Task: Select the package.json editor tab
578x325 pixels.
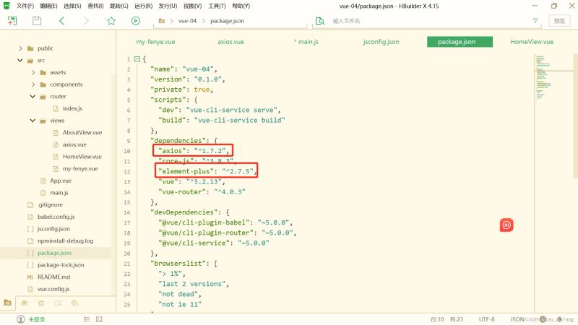Action: [460, 42]
